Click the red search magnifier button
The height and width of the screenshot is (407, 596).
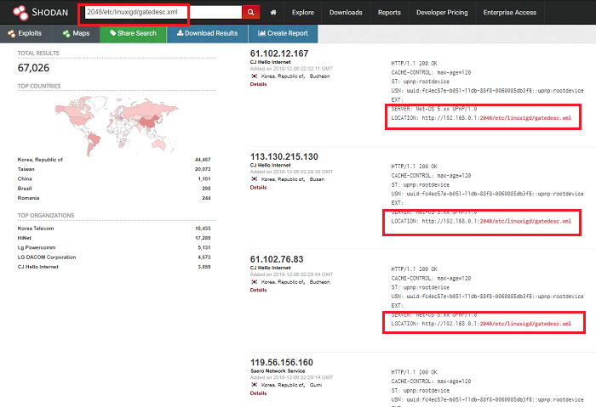point(250,12)
